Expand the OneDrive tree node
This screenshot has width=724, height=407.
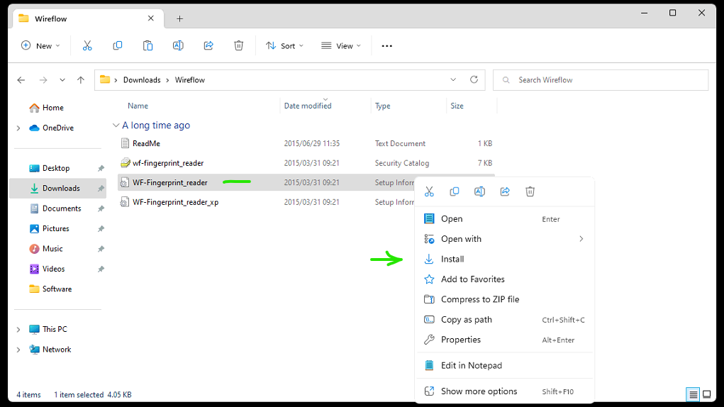coord(18,128)
